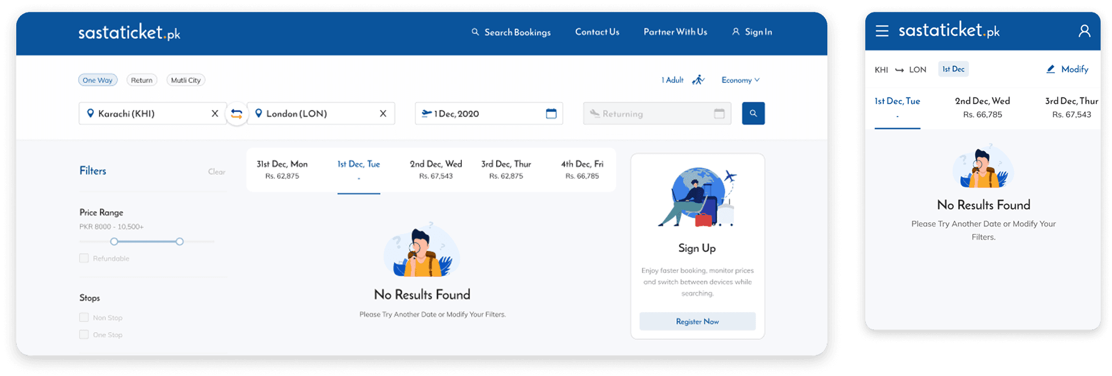Screen dimensions: 1112x376
Task: Select 2nd Dec, Wed Rs. 67,543 tab
Action: tap(436, 170)
